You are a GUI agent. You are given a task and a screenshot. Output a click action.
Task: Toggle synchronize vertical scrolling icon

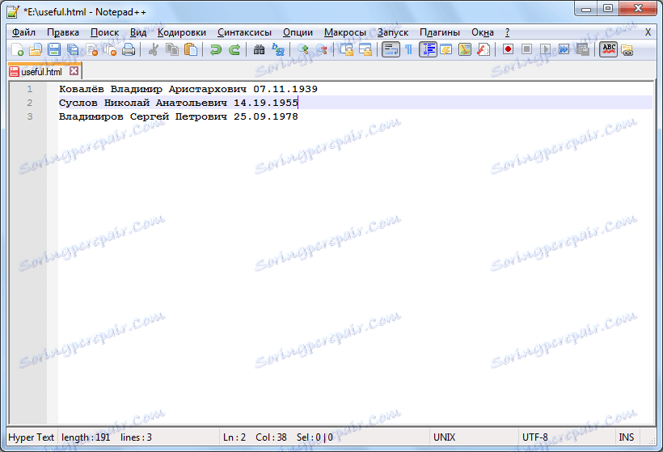coord(347,50)
